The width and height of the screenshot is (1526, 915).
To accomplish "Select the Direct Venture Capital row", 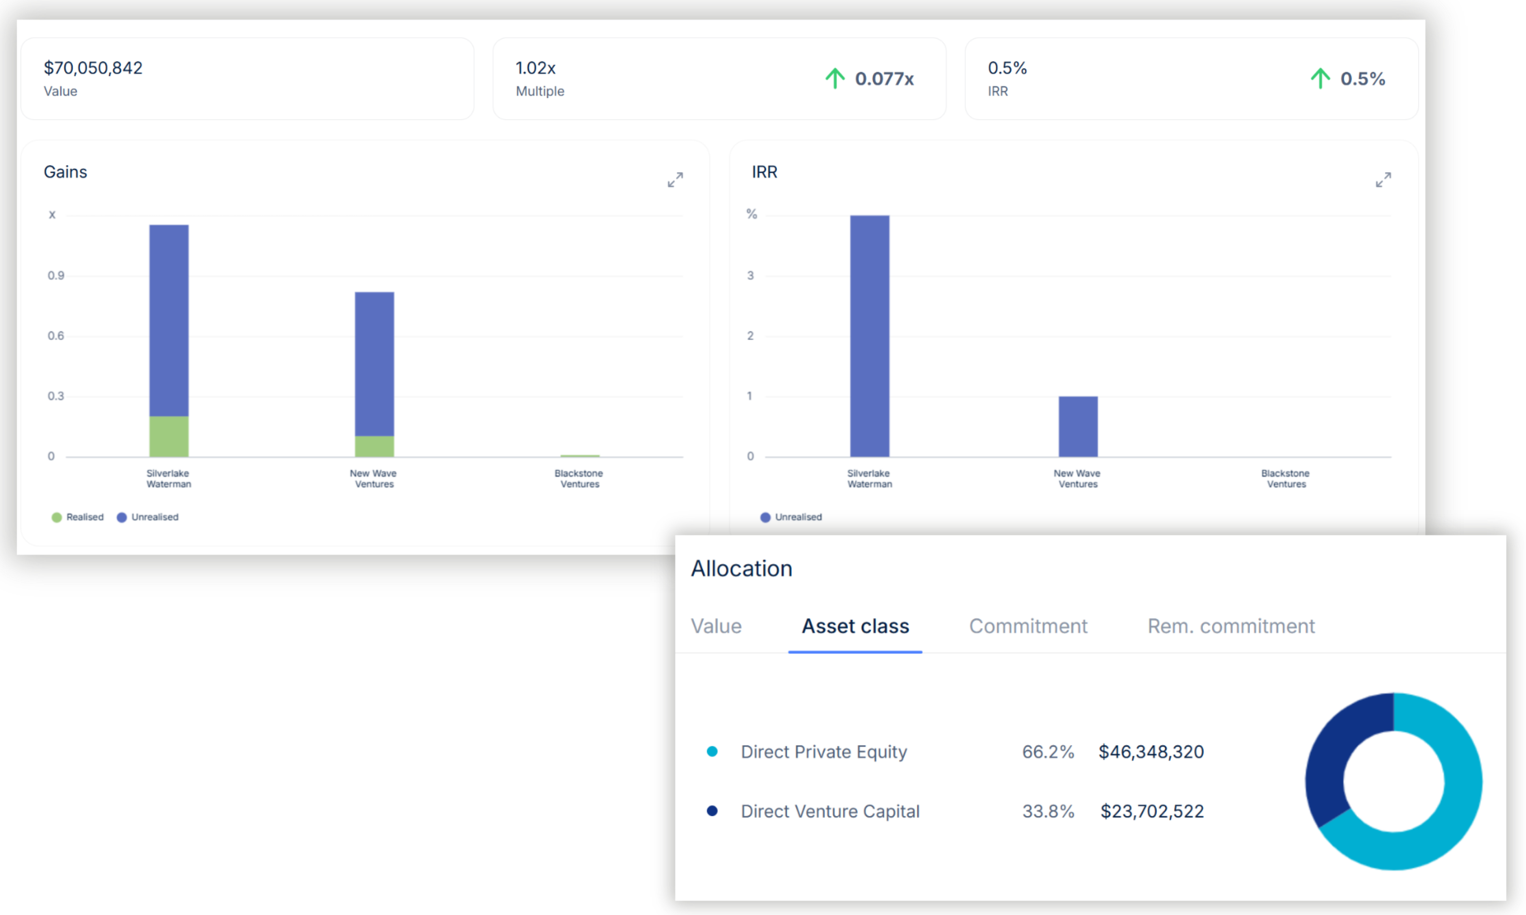I will (x=830, y=811).
